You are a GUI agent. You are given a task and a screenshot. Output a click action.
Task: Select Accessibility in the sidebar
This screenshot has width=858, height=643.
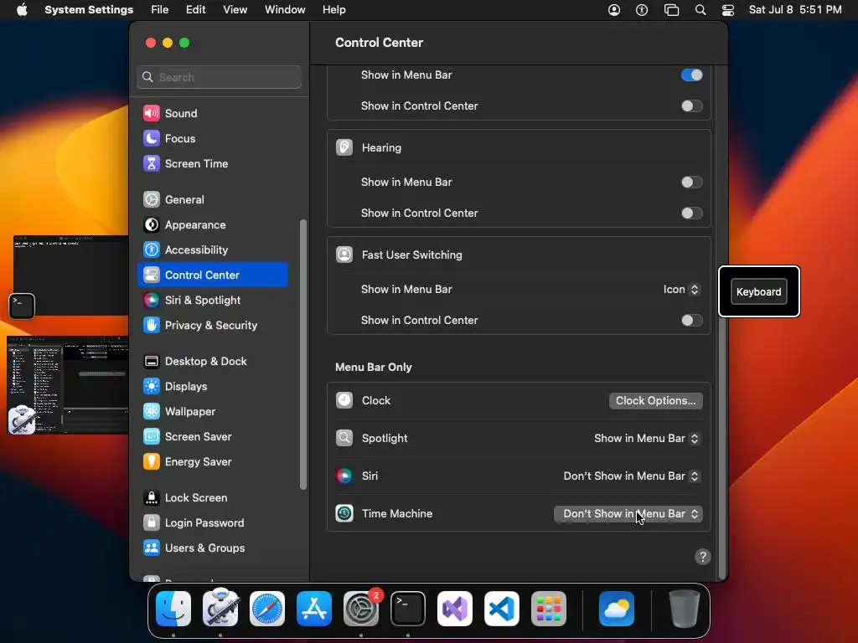point(213,249)
